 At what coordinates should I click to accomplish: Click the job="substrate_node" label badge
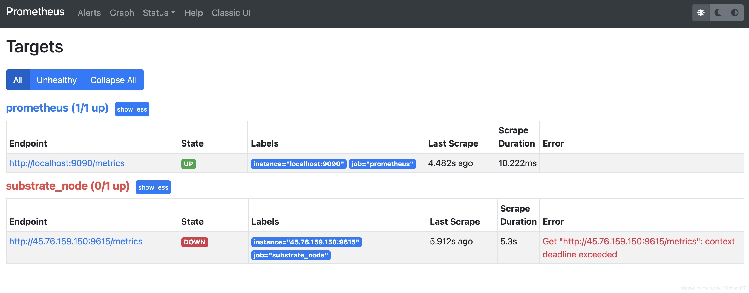291,255
